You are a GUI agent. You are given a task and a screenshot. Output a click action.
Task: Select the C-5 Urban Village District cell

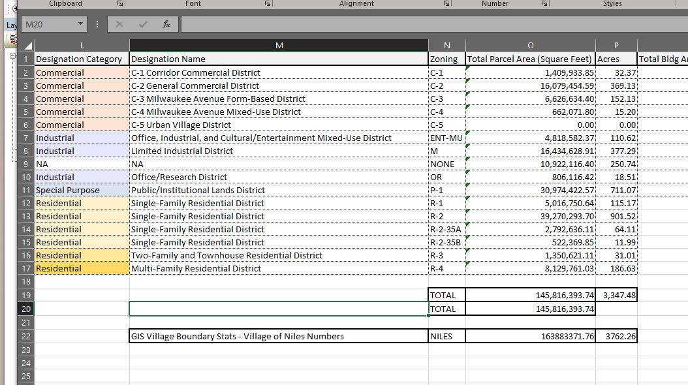[x=279, y=125]
